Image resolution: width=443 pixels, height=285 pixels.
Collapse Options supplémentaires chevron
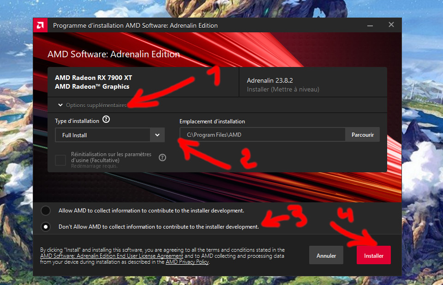[60, 105]
